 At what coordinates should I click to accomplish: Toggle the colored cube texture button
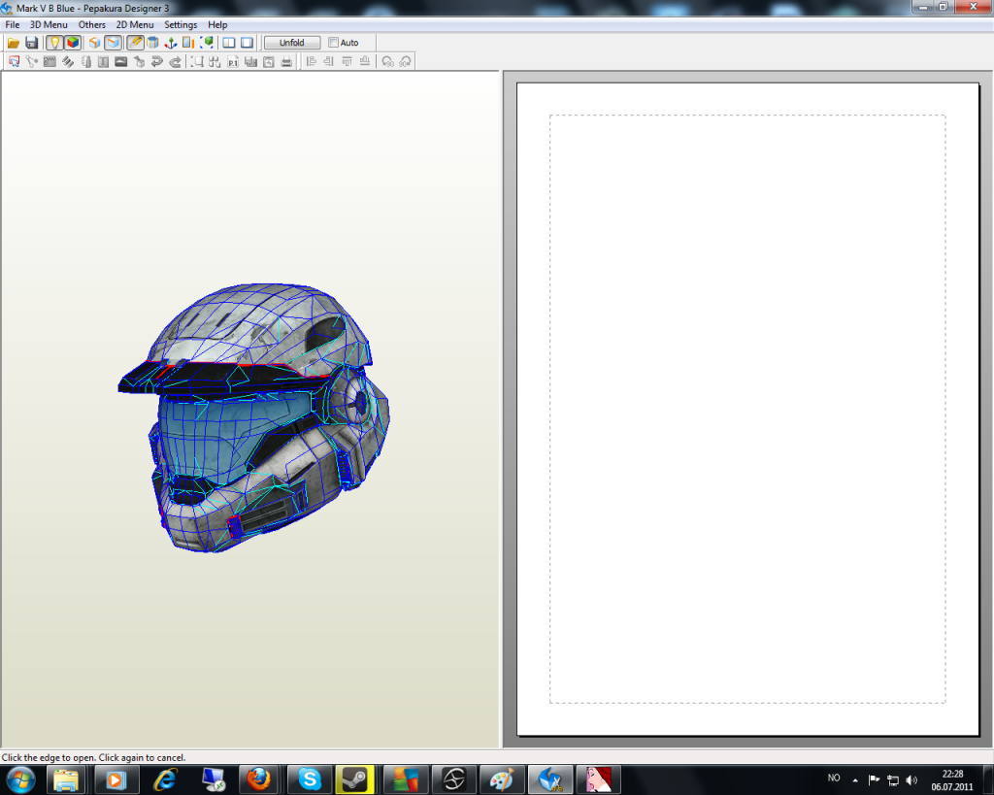click(73, 43)
